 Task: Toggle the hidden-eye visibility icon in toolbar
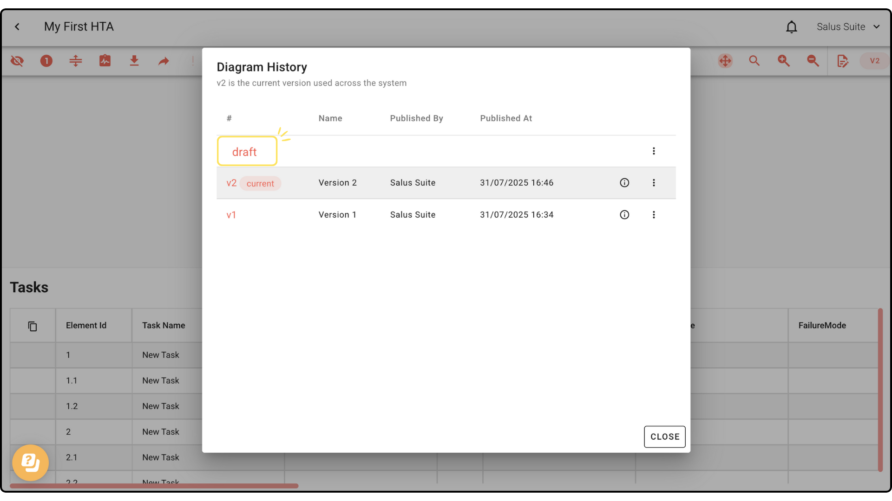pyautogui.click(x=17, y=61)
